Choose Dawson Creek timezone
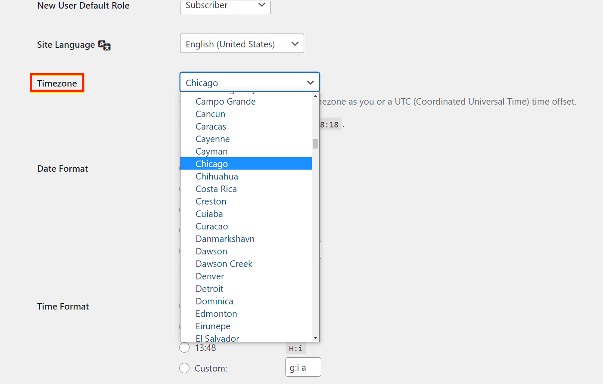 (x=224, y=264)
